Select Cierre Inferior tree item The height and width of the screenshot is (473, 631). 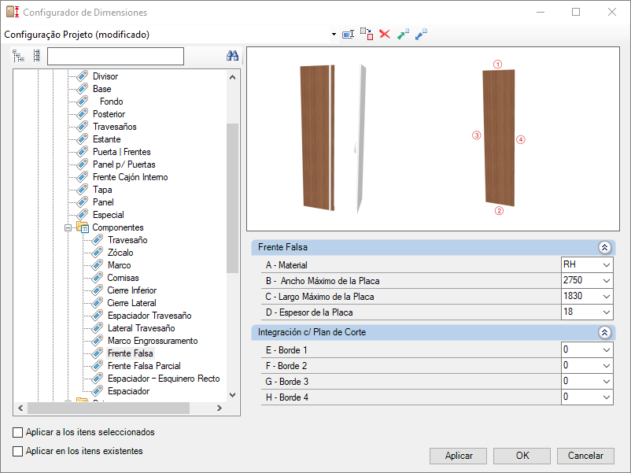131,290
